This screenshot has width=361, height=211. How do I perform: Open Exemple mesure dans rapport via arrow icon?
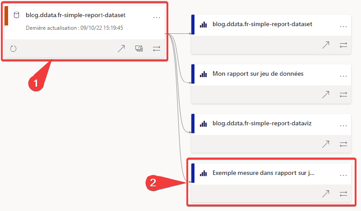(325, 194)
